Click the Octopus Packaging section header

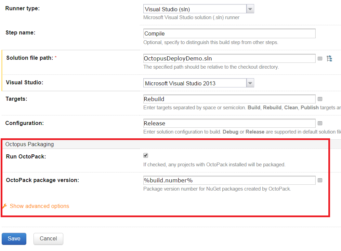click(x=29, y=144)
